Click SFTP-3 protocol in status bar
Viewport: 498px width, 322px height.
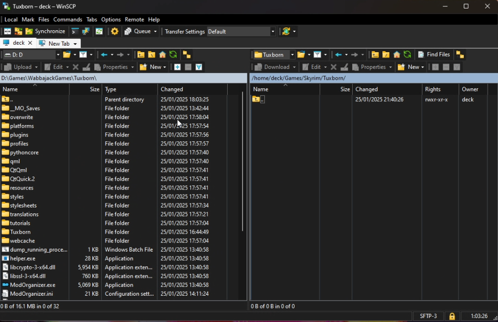tap(428, 316)
